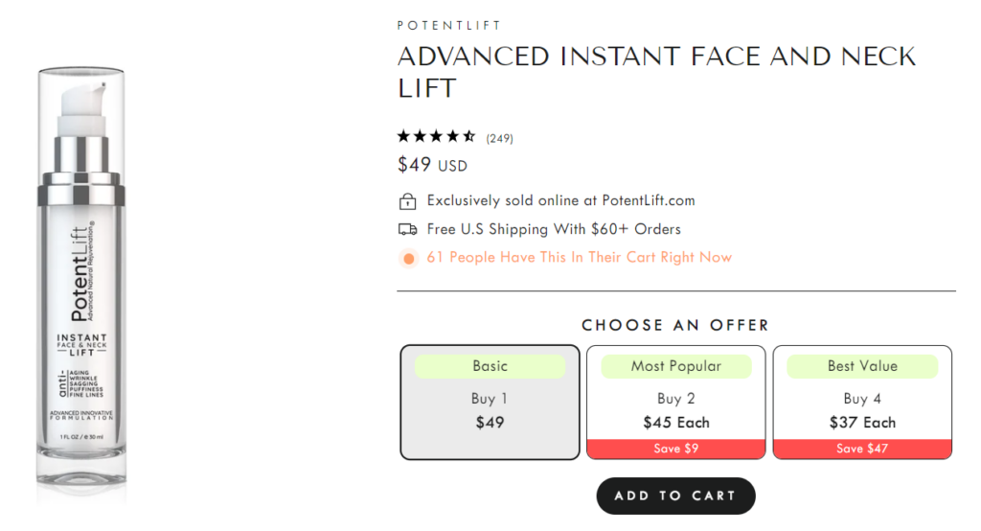Click the shopping bag icon
Viewport: 981px width, 531px height.
pyautogui.click(x=407, y=201)
